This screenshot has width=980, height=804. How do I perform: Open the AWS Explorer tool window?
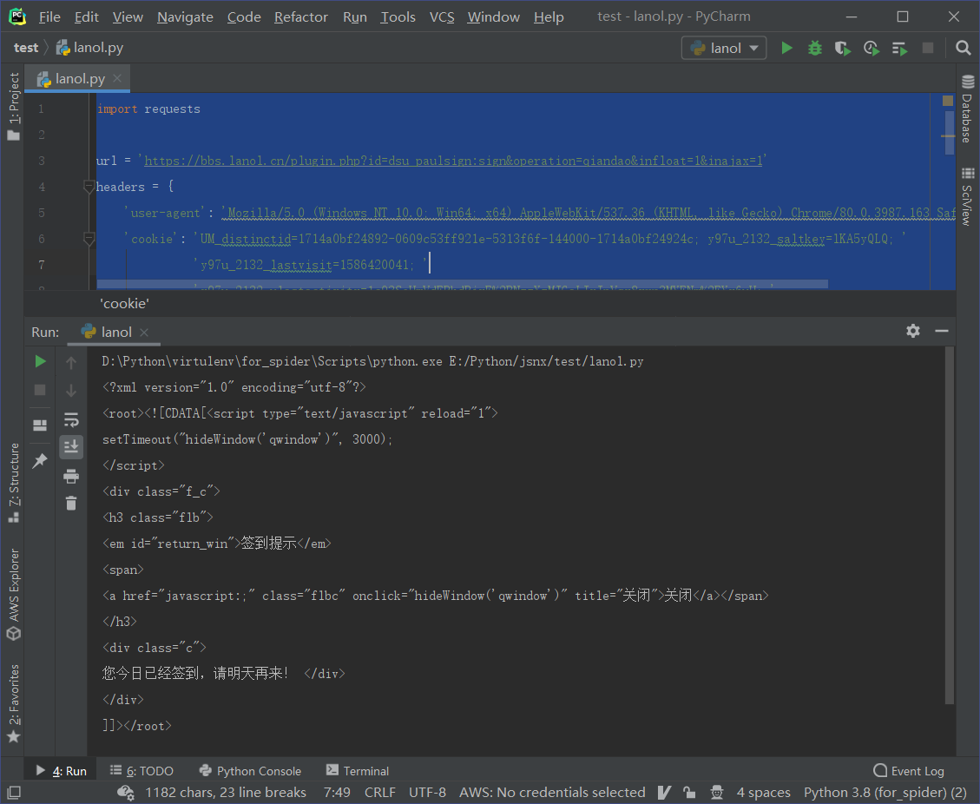(13, 594)
